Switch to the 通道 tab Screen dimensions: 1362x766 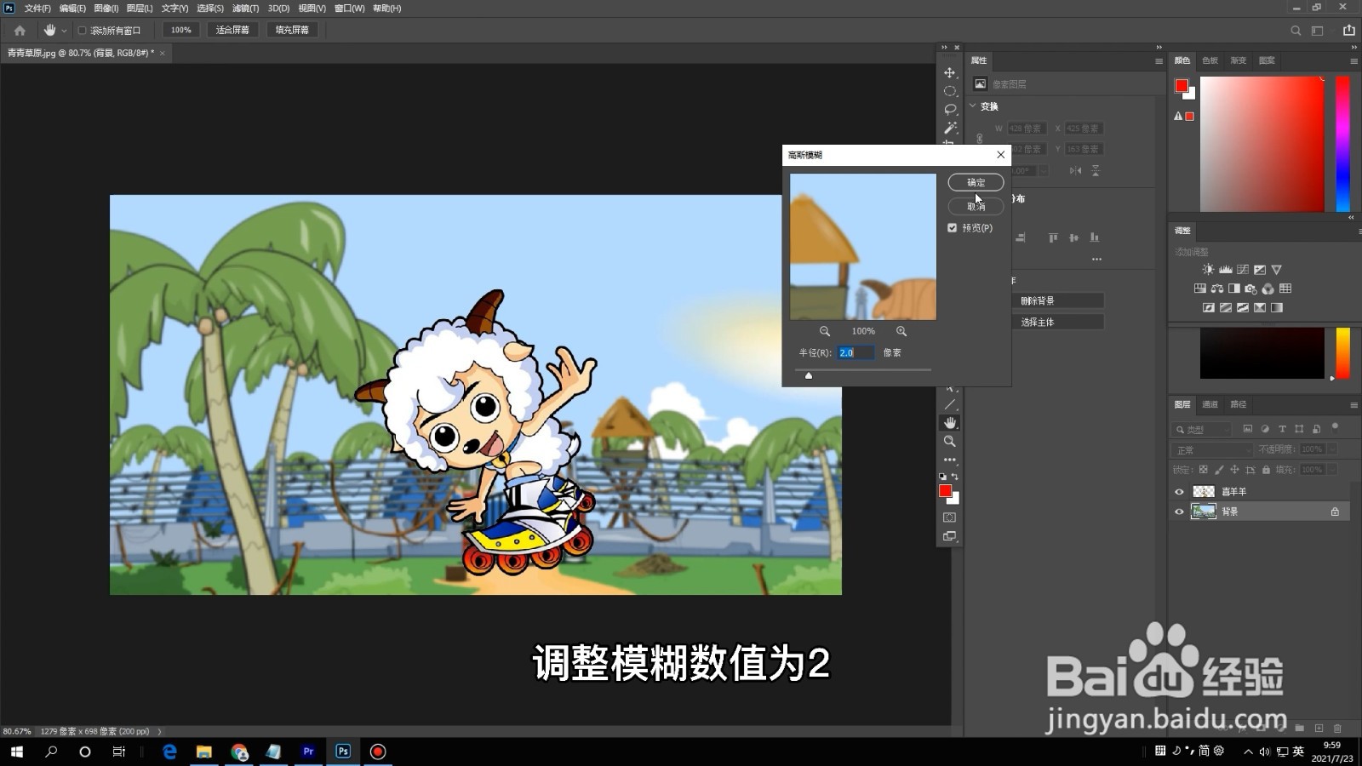(1210, 404)
